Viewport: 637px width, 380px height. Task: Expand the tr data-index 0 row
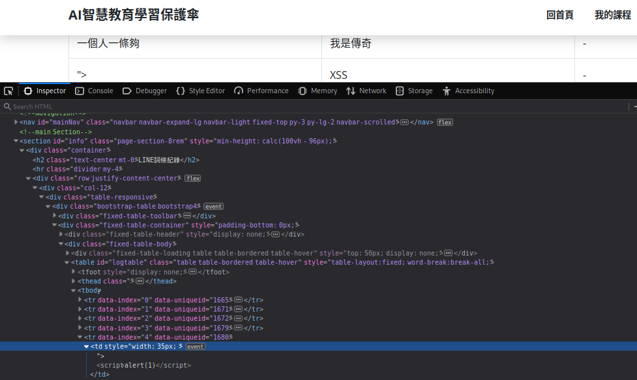coord(80,300)
